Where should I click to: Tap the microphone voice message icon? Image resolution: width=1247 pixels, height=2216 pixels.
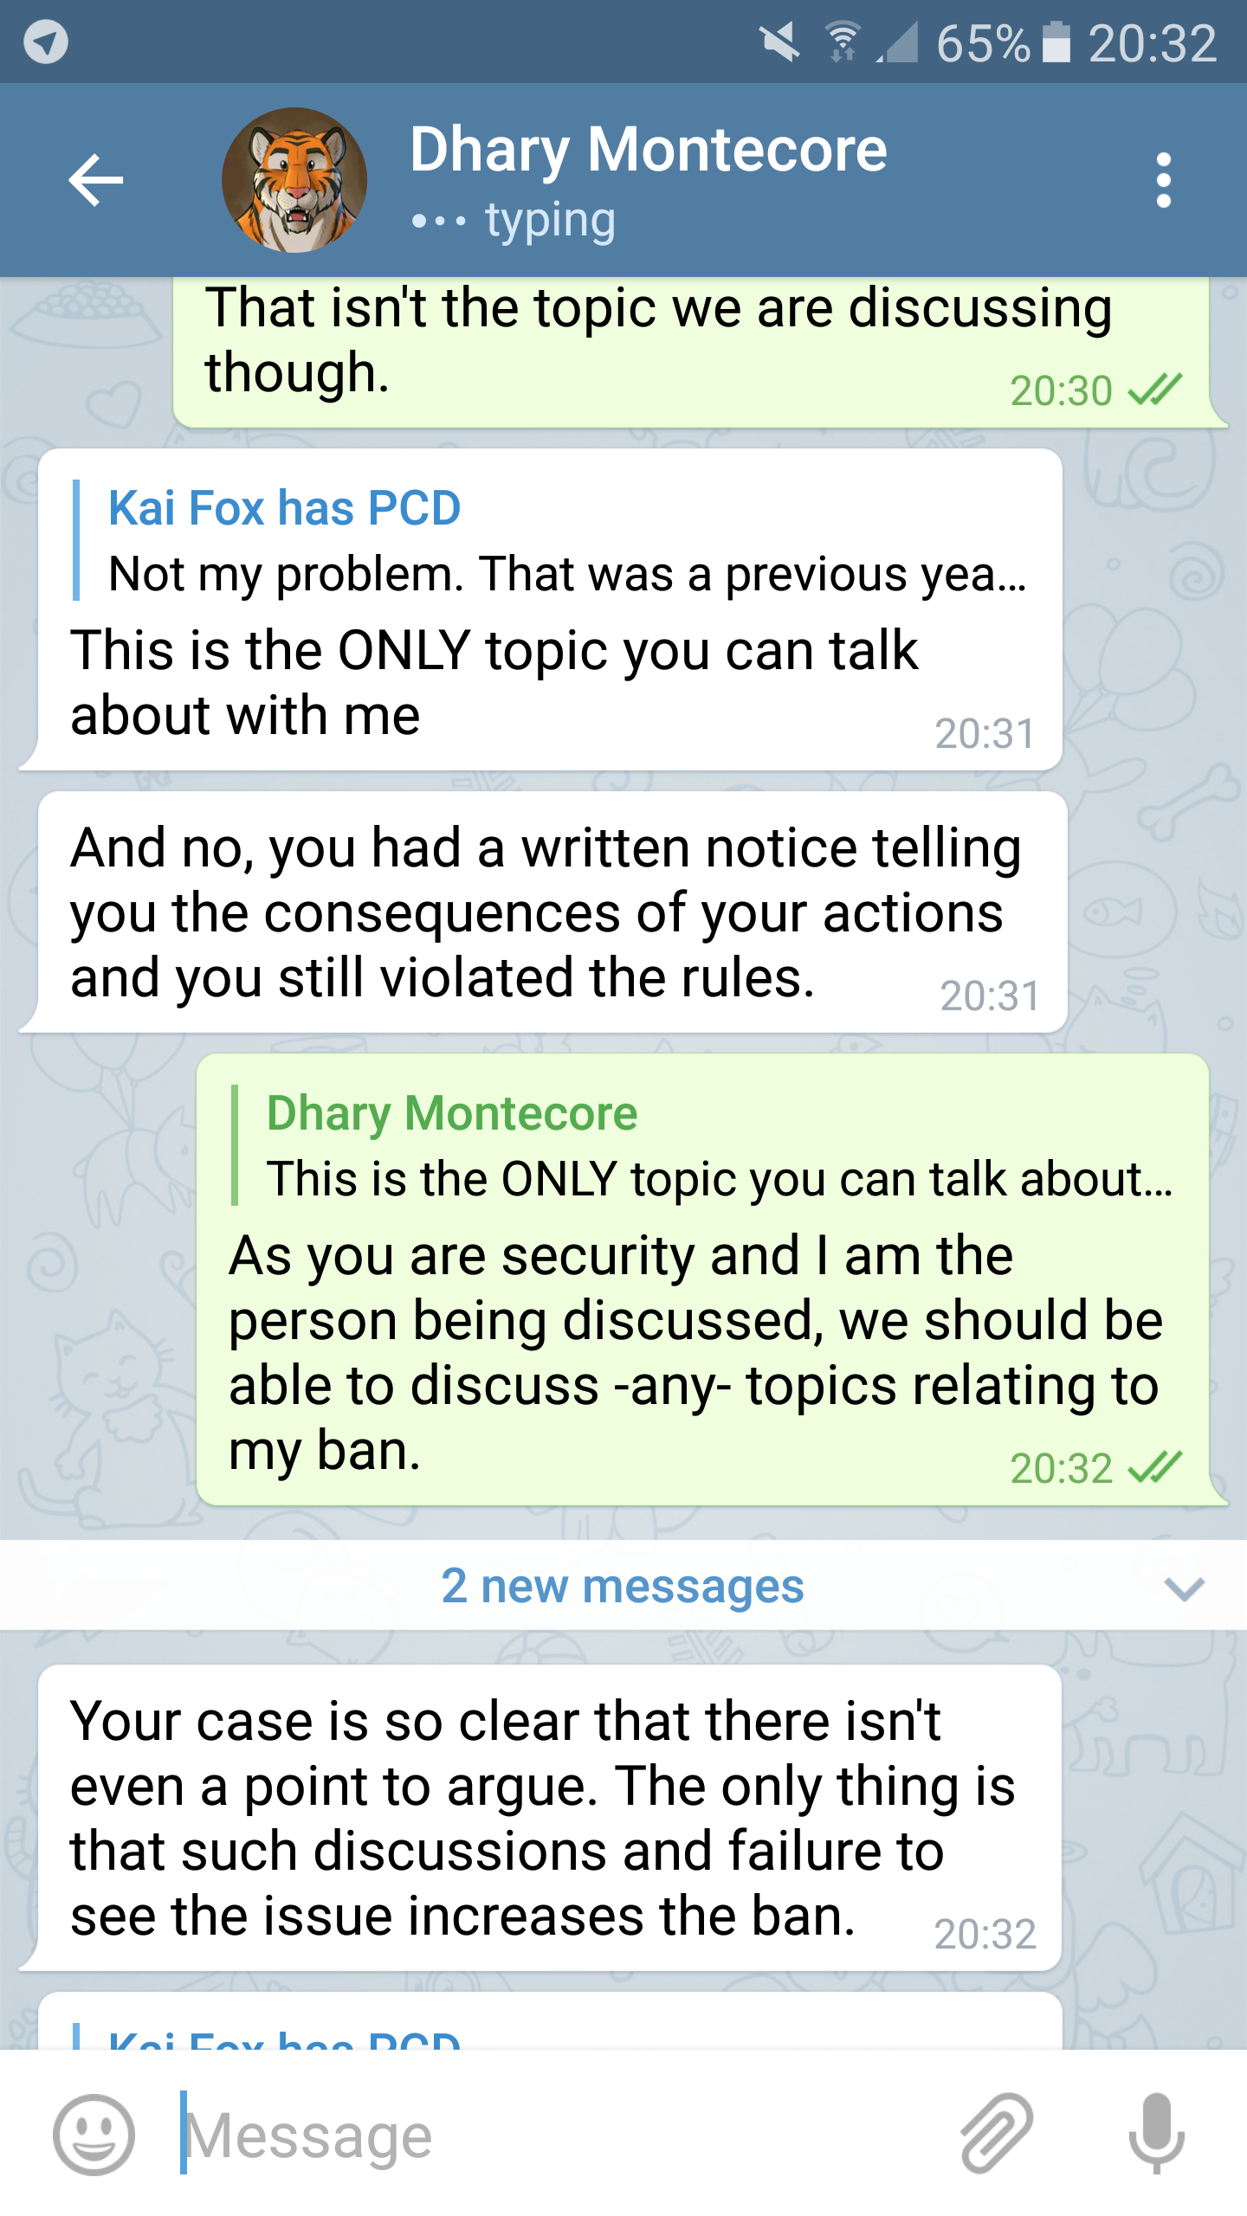tap(1156, 2135)
